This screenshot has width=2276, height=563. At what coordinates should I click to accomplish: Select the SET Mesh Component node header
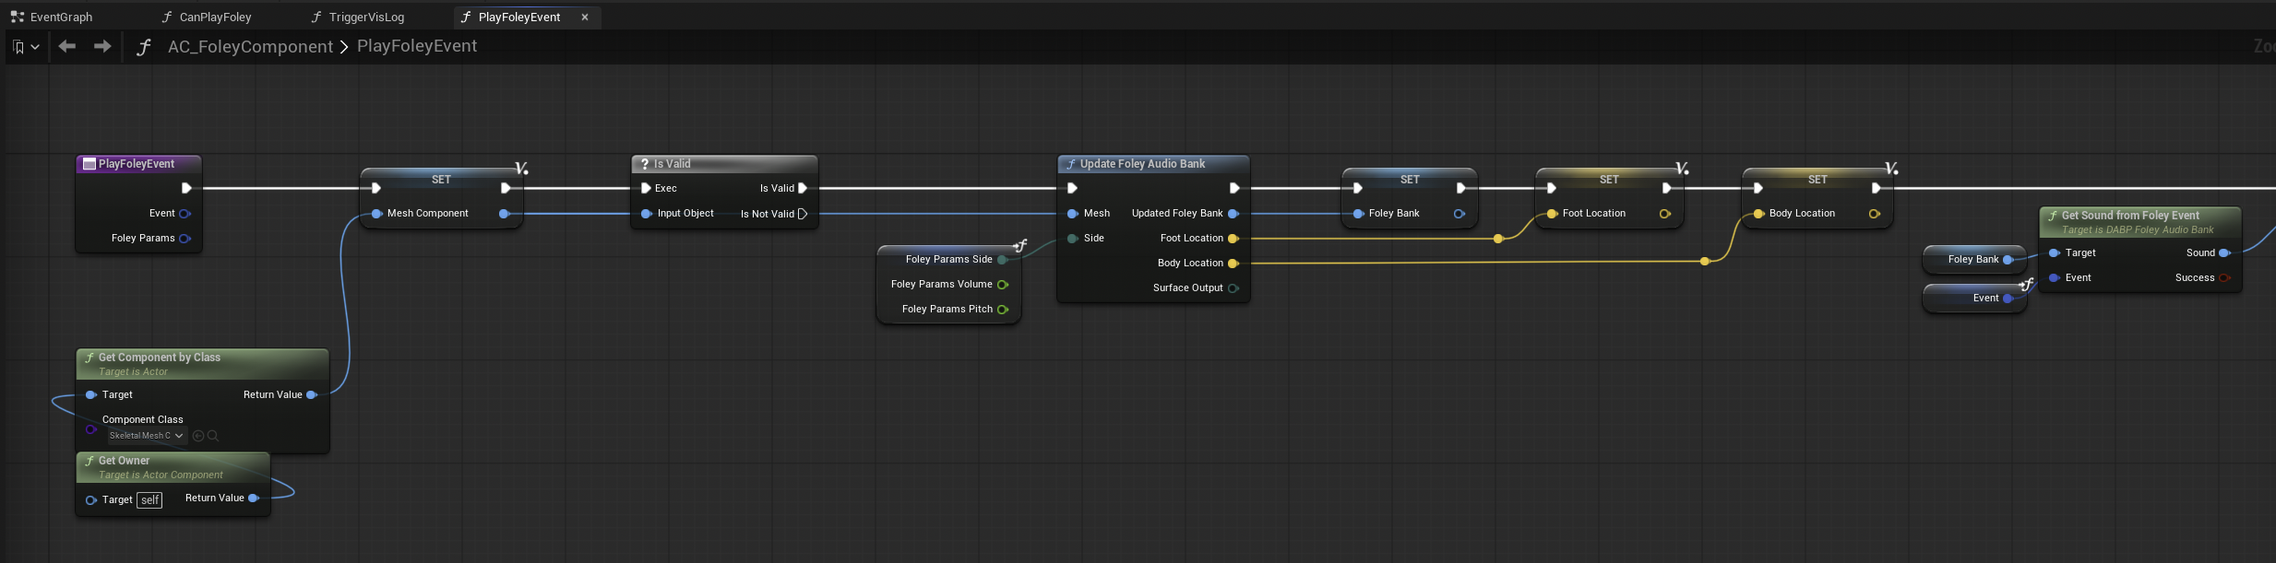tap(441, 179)
